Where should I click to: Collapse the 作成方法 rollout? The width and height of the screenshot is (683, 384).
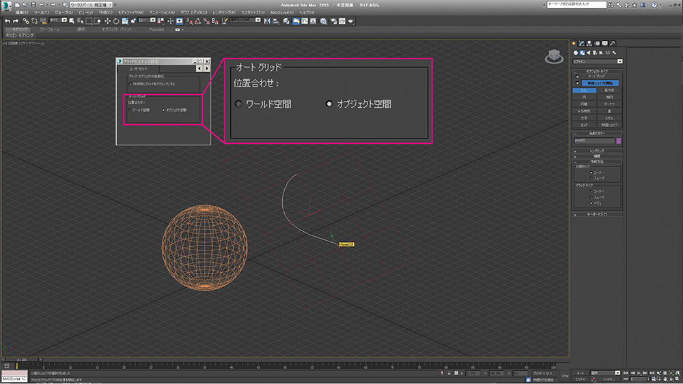[x=597, y=162]
